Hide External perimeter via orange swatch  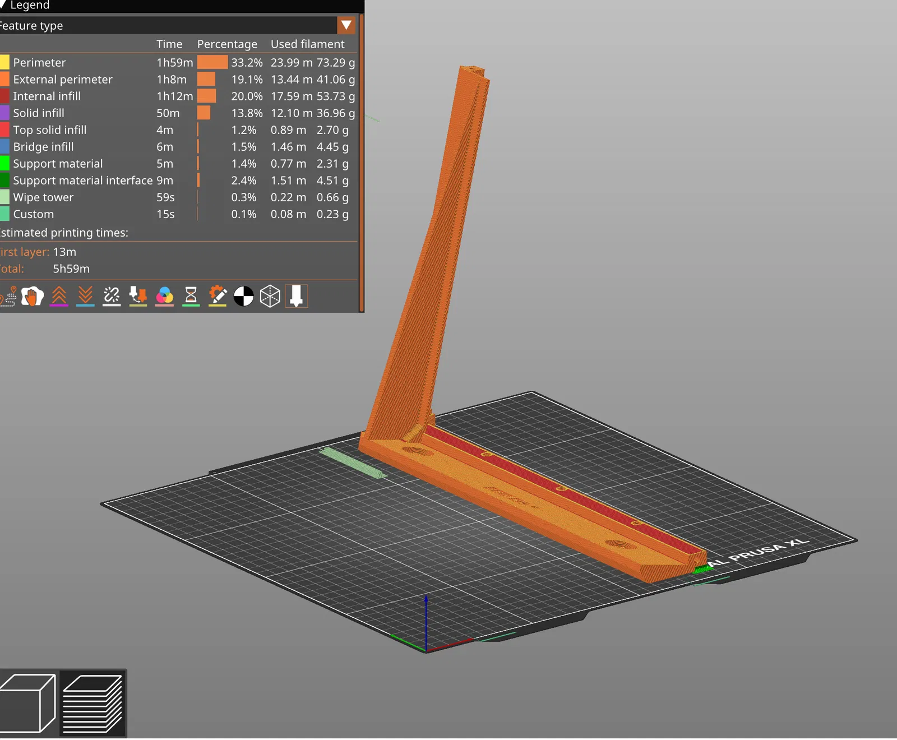point(4,79)
